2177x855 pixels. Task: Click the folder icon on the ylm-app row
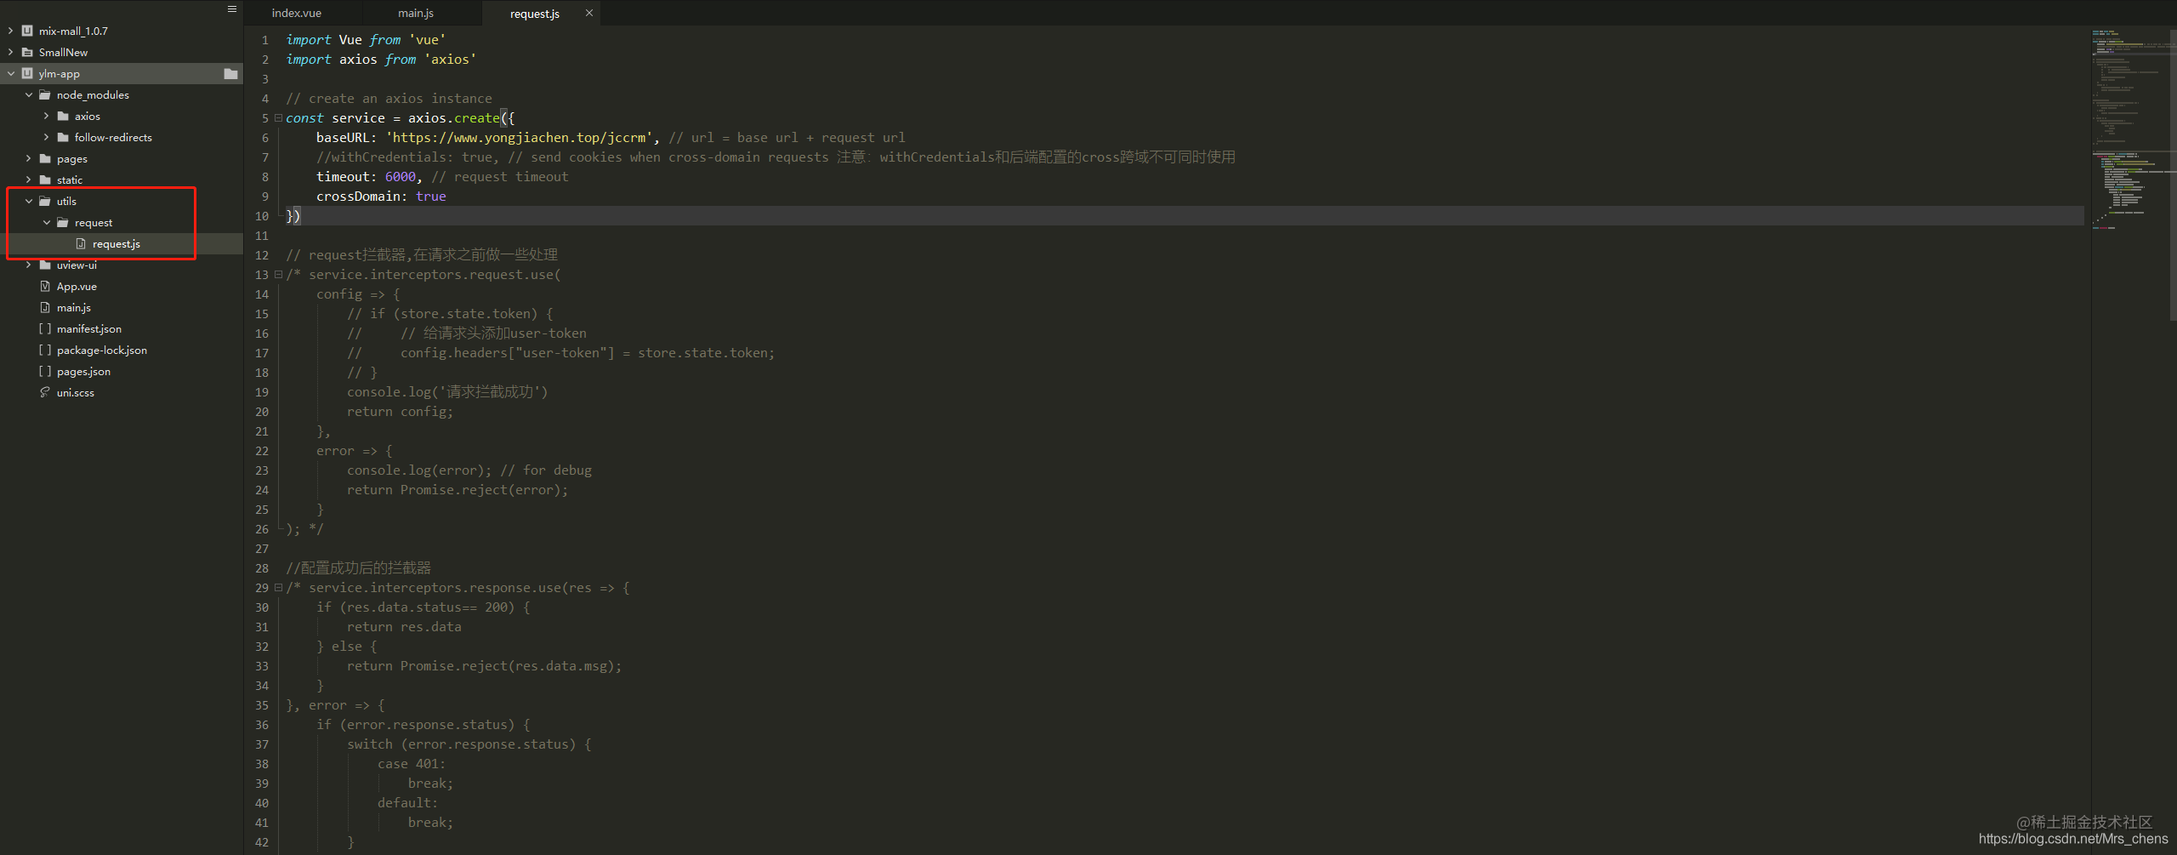230,74
